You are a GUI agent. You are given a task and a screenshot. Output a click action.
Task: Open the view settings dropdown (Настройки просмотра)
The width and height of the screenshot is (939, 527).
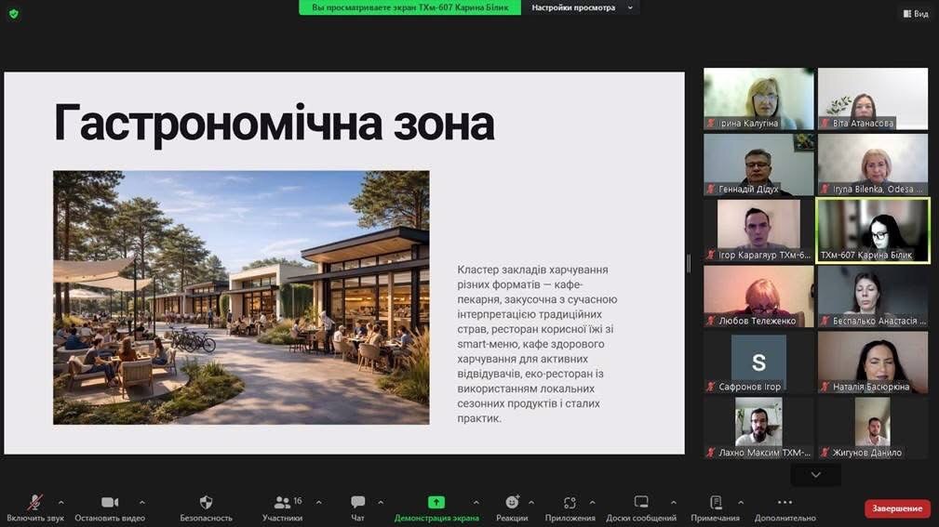pos(580,7)
